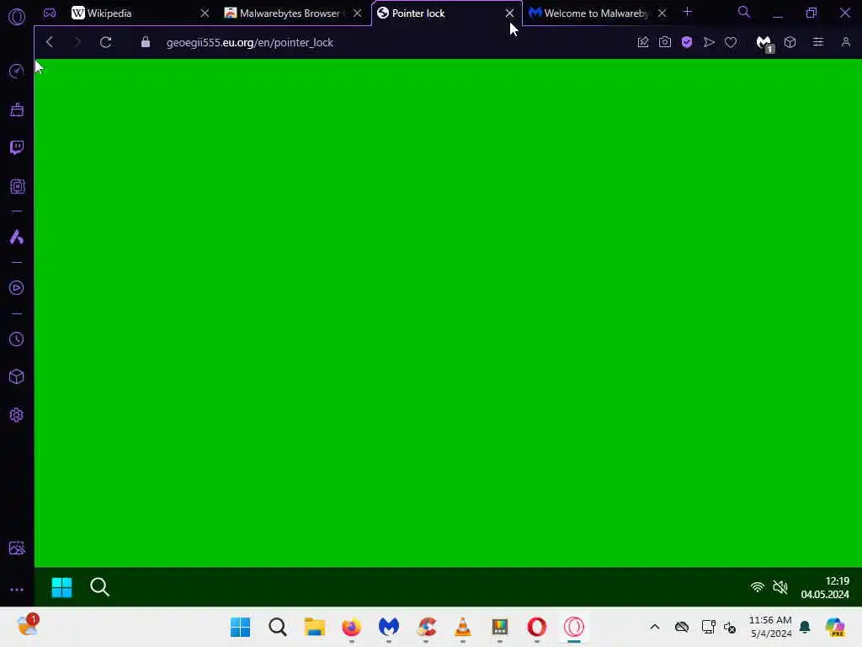
Task: Open Windows weather widgets button
Action: pyautogui.click(x=28, y=626)
